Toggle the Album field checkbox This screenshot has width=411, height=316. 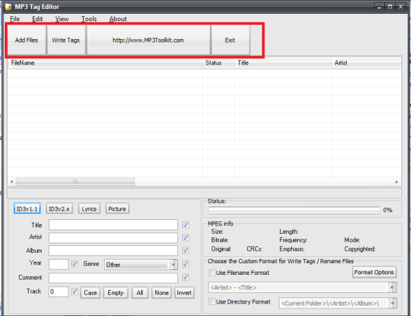186,250
